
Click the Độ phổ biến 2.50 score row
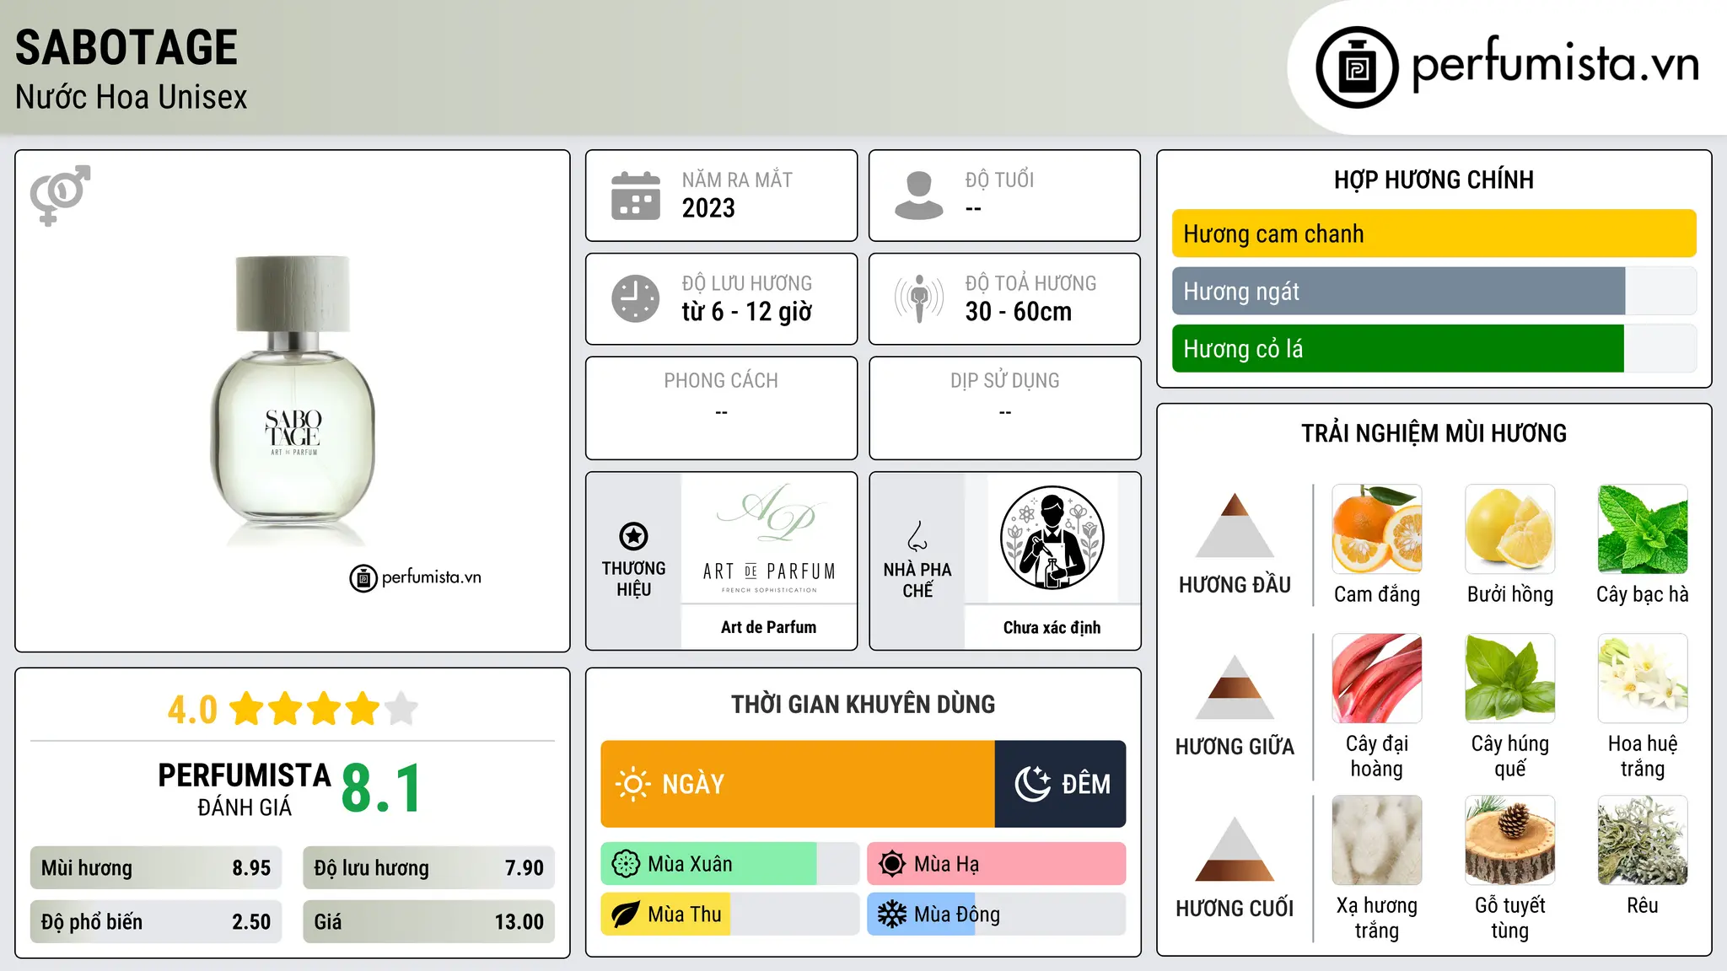(156, 922)
